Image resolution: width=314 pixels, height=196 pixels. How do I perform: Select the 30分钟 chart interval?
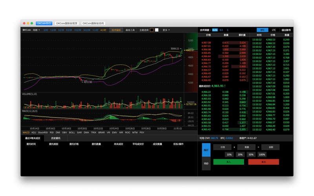click(x=87, y=30)
